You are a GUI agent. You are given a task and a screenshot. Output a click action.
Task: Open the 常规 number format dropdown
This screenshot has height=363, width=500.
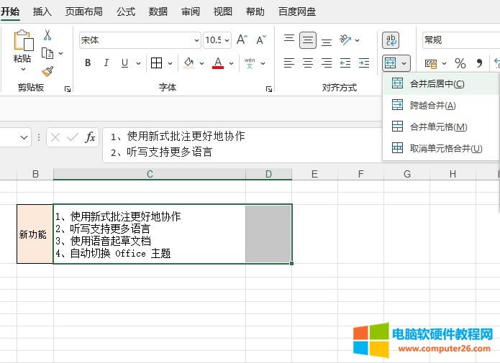click(460, 40)
